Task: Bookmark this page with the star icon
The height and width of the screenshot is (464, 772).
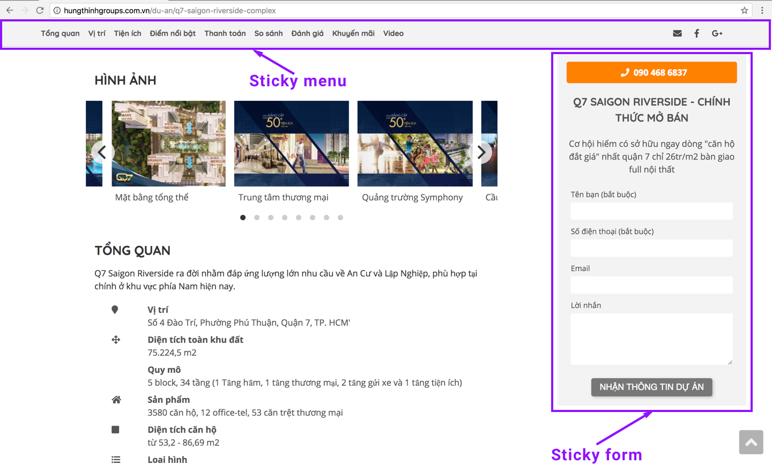Action: click(745, 10)
